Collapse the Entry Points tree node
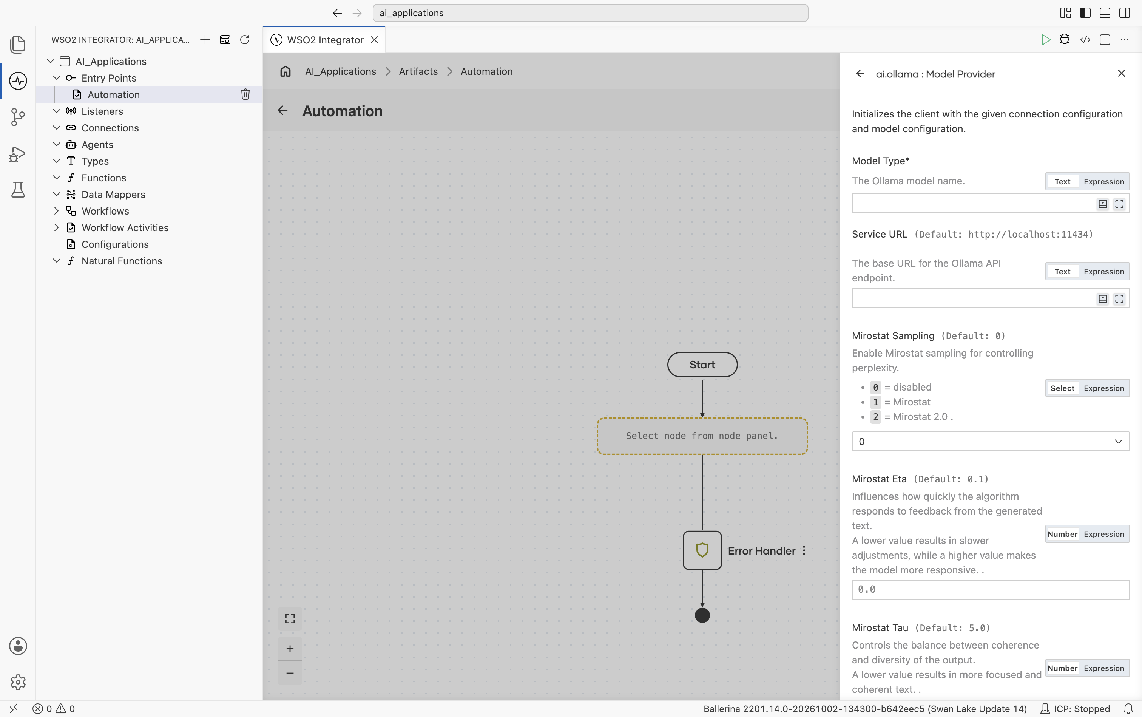Viewport: 1142px width, 717px height. point(56,78)
